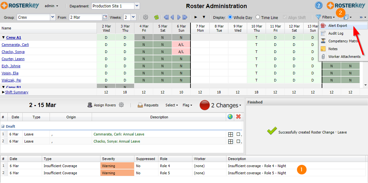Open the Select dropdown menu
The image size is (368, 183).
(x=172, y=105)
